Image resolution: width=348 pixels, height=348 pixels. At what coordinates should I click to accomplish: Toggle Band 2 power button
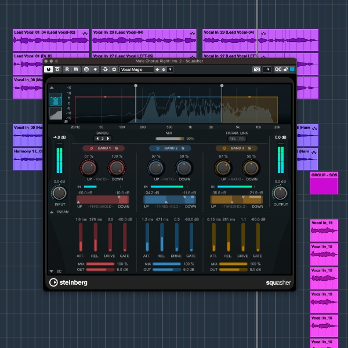coord(158,148)
